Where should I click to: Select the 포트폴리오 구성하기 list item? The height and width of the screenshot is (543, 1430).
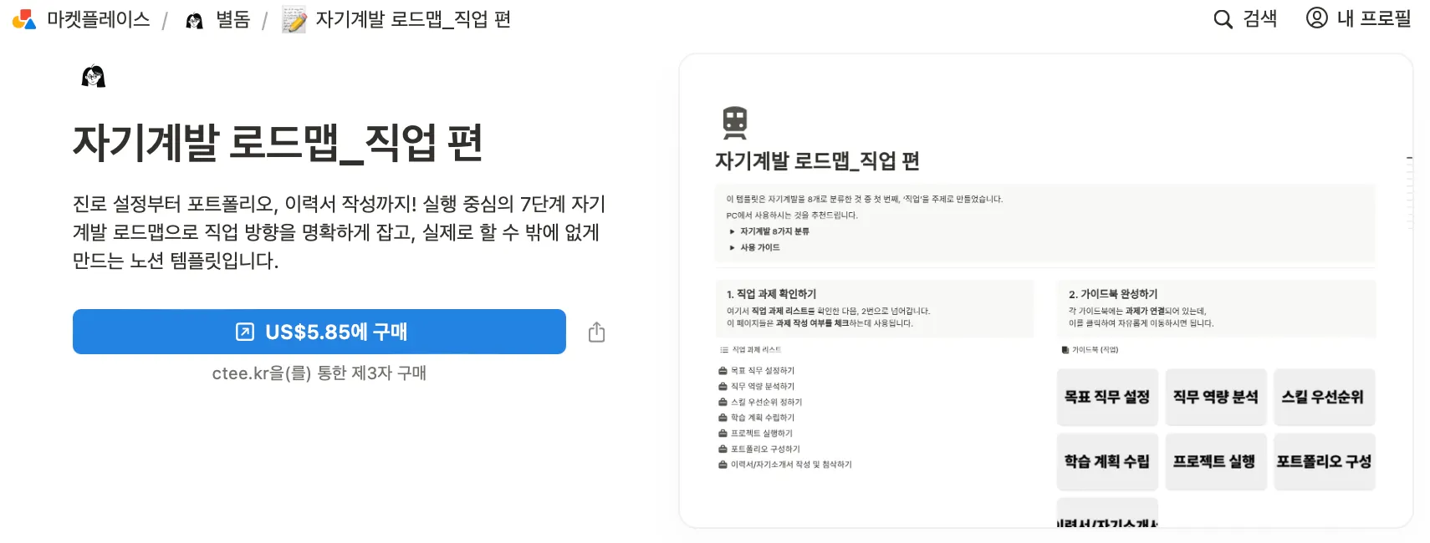pos(764,449)
